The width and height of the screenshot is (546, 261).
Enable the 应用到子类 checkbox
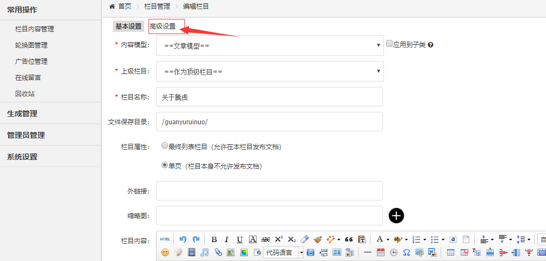[x=389, y=44]
